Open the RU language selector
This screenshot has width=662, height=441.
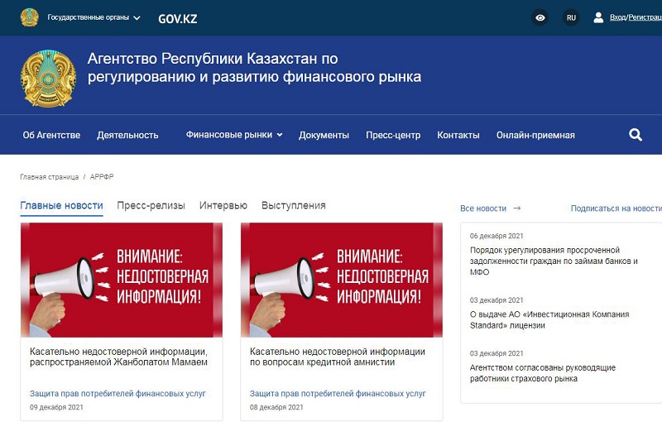(570, 17)
